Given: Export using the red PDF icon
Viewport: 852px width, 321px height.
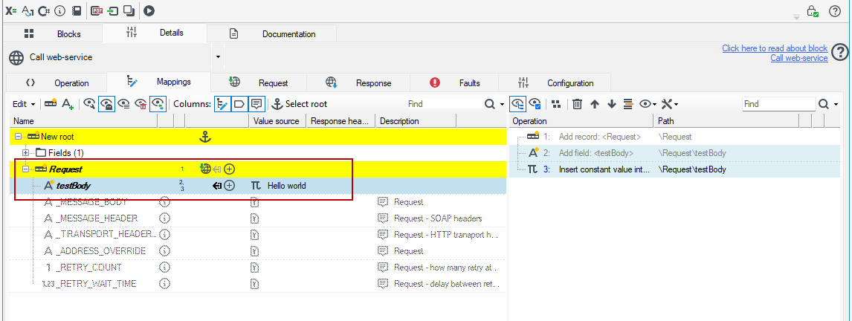Looking at the screenshot, I should coord(97,10).
